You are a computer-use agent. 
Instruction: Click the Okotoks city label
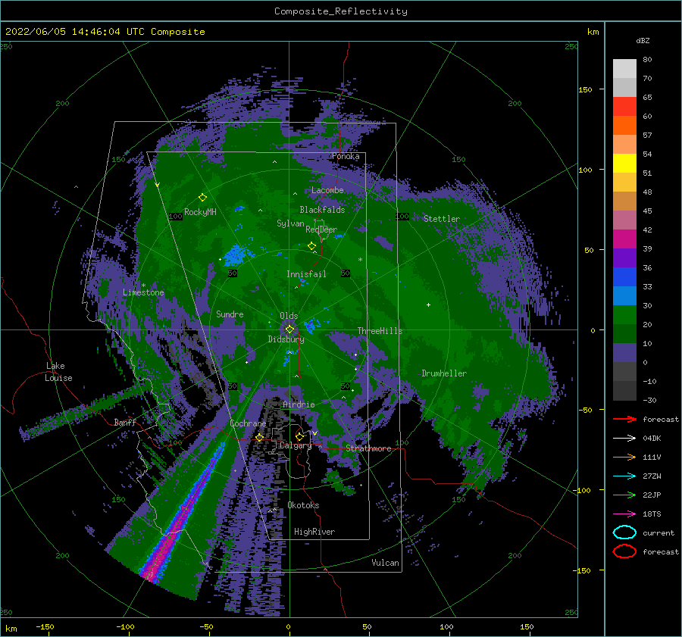(303, 505)
